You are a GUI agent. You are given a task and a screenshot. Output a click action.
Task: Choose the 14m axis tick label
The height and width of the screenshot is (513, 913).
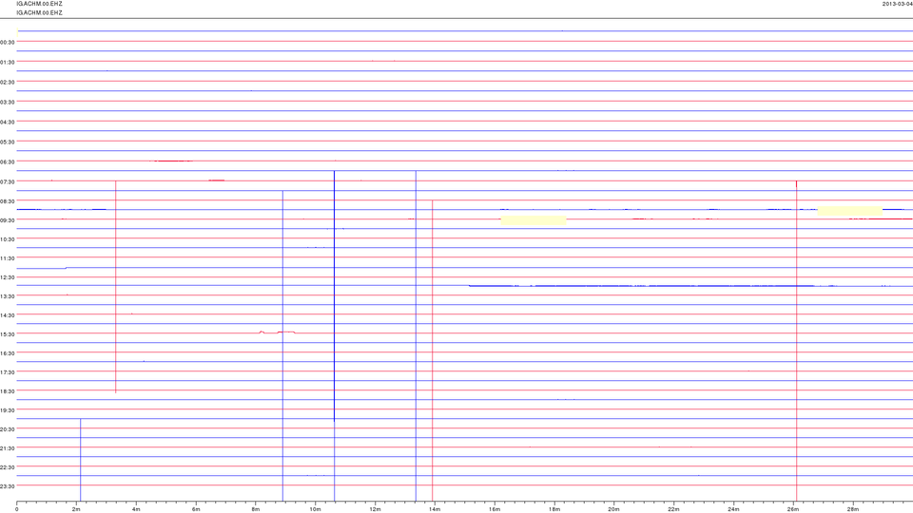[435, 509]
